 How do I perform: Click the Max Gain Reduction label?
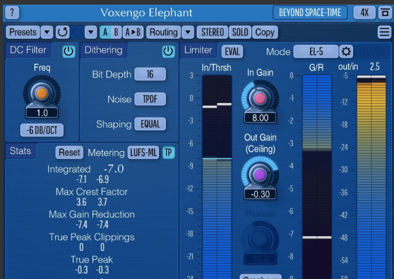[x=92, y=214]
